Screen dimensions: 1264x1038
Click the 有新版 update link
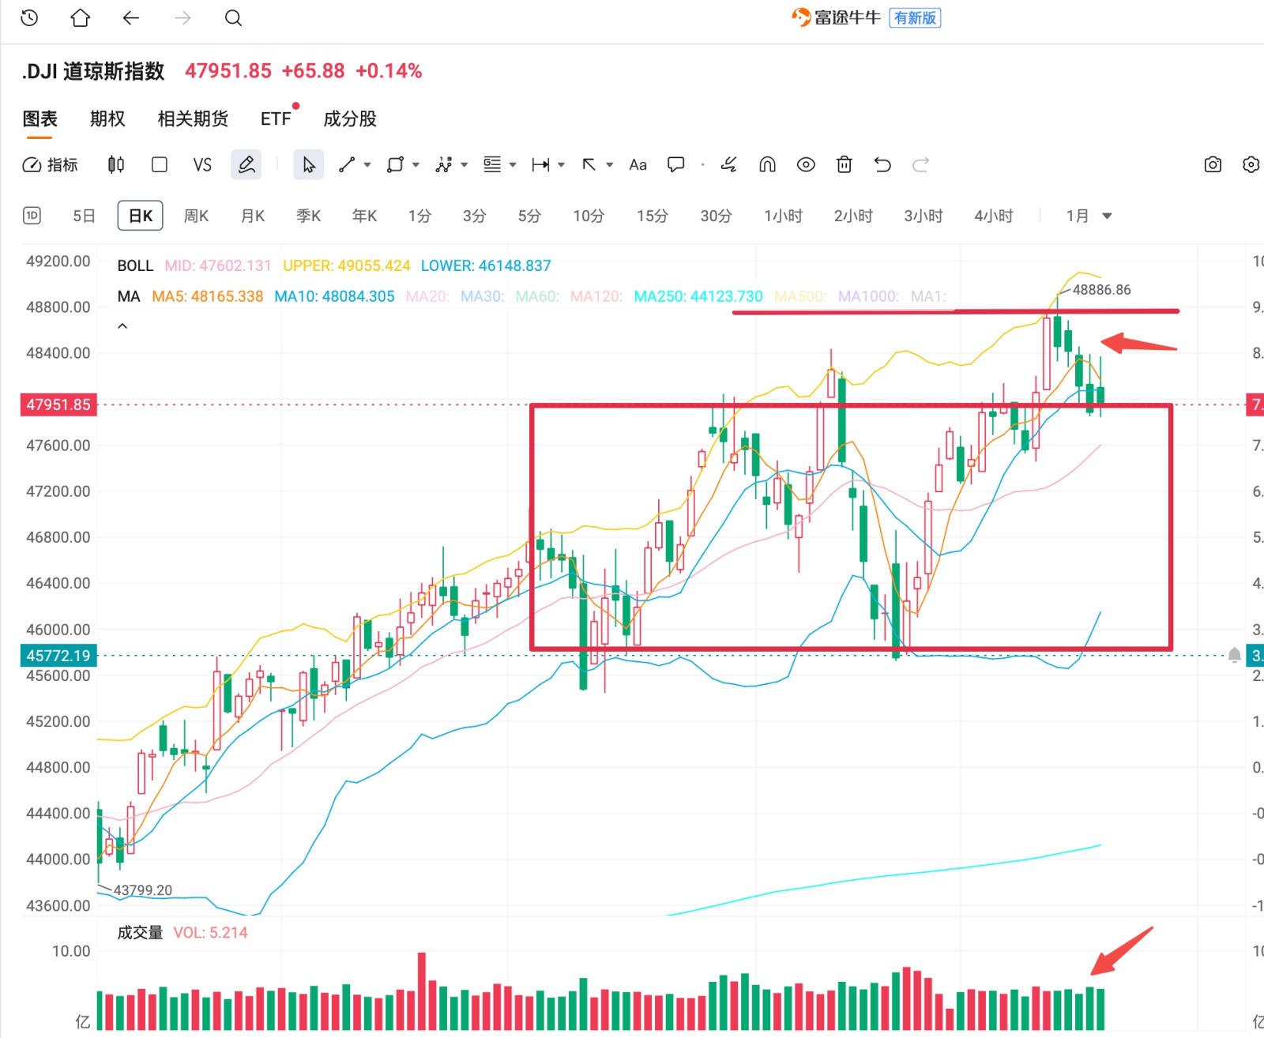(915, 17)
